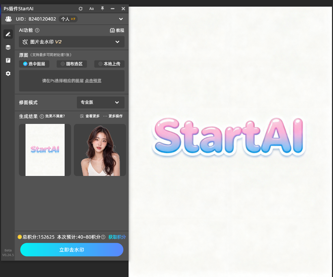Screen dimensions: 333x277
Task: Open the 专业版 retouch mode dropdown
Action: click(x=101, y=102)
